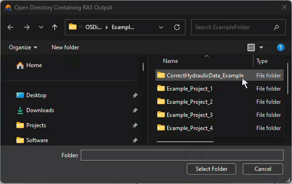Close the Open Directory dialog
Image resolution: width=292 pixels, height=184 pixels.
click(284, 7)
